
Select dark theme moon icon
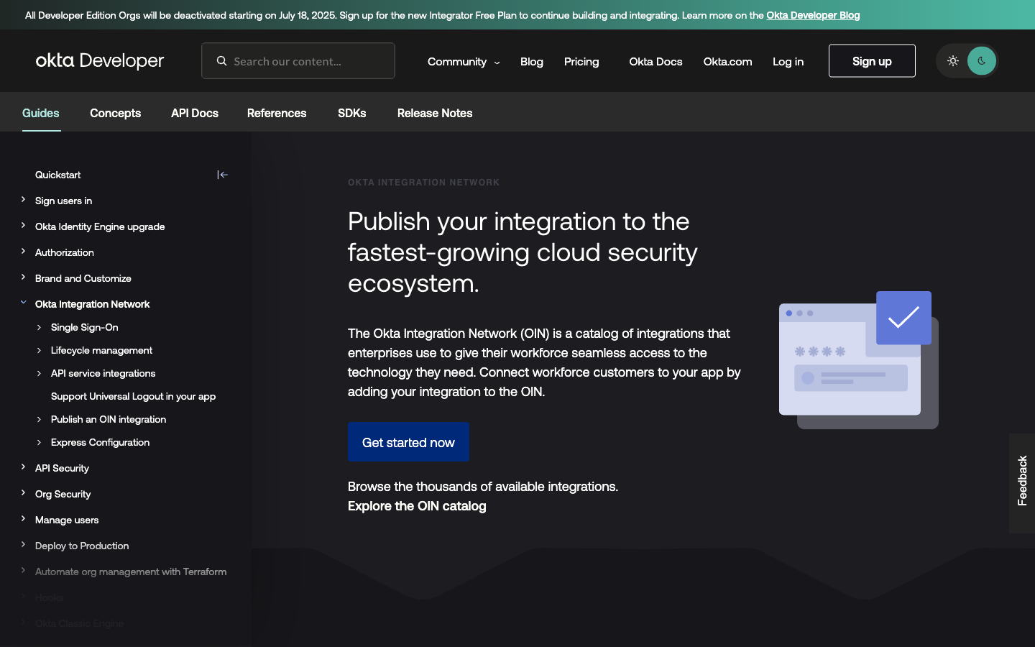pyautogui.click(x=982, y=61)
